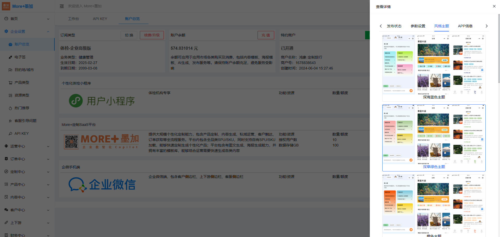Viewport: 500px width, 237px height.
Task: Click the More+墨加 logo icon
Action: 6,6
